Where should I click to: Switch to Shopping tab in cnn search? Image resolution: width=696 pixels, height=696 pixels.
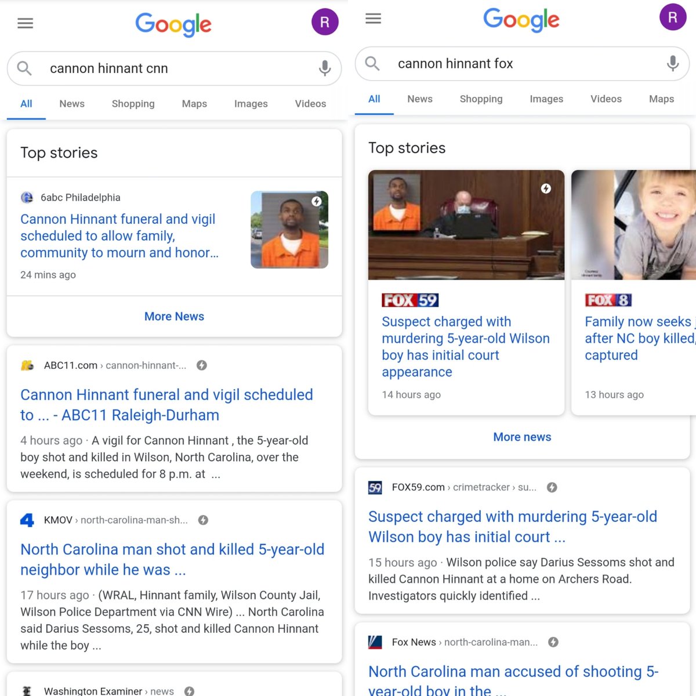(x=133, y=104)
